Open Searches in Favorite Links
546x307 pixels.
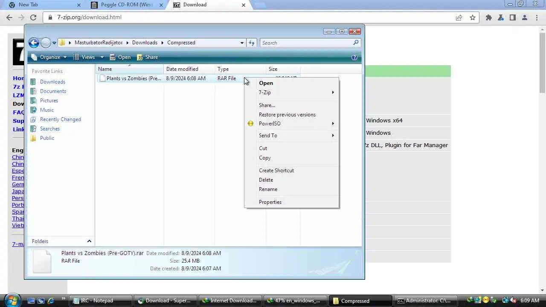[50, 129]
